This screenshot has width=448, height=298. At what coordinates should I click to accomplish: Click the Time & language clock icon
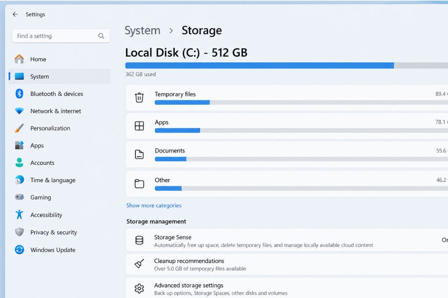[x=19, y=180]
